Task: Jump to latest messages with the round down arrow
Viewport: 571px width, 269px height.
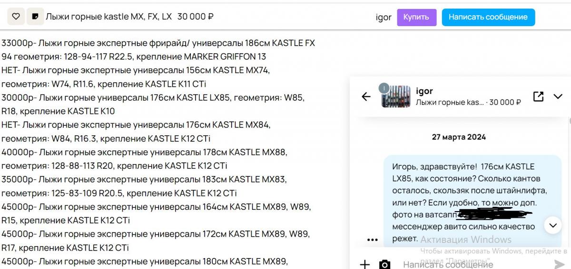Action: pyautogui.click(x=552, y=225)
